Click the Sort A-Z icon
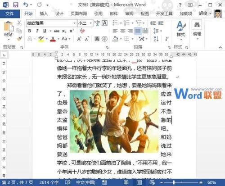 (x=156, y=39)
